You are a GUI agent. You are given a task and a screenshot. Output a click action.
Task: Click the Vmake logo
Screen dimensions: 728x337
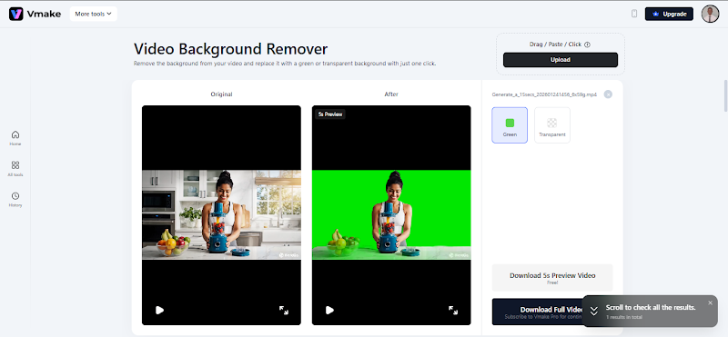coord(35,14)
